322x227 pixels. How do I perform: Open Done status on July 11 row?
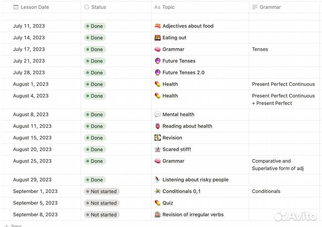tap(94, 26)
